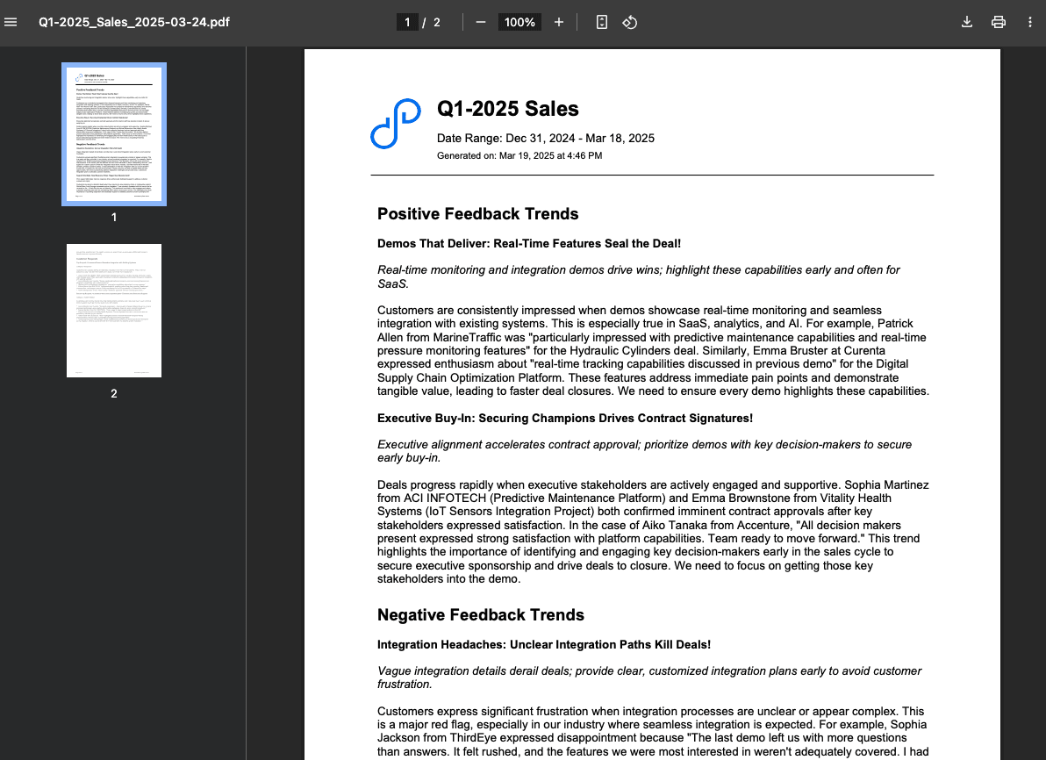Click the zoom in plus icon

(x=559, y=22)
